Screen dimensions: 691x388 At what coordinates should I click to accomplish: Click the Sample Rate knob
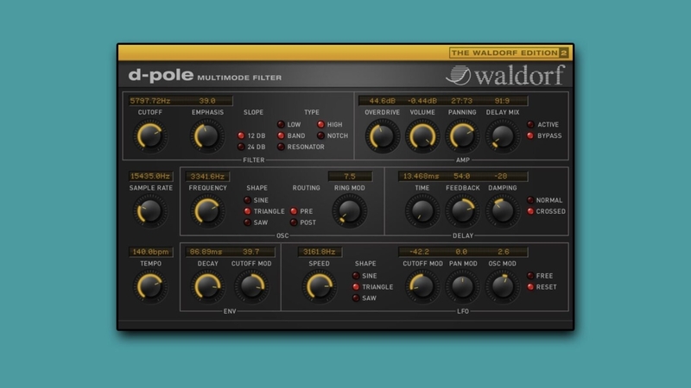pos(149,211)
